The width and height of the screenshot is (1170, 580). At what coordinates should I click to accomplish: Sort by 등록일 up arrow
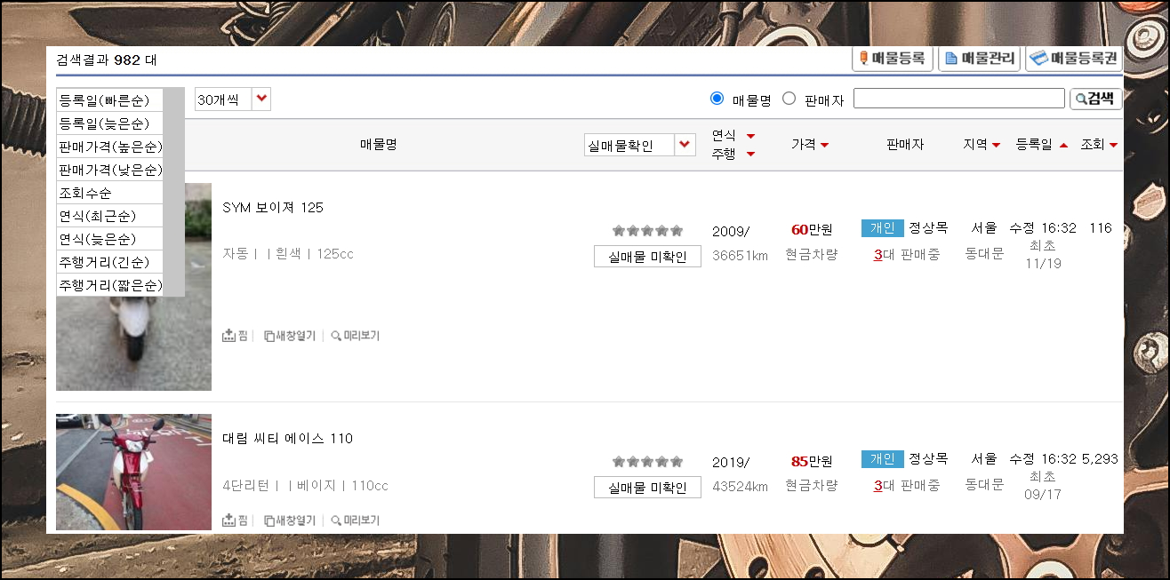coord(1063,145)
